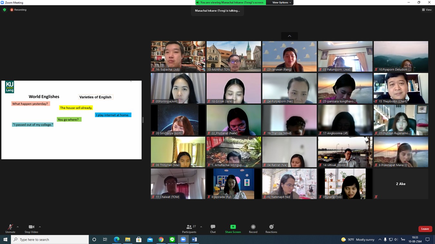This screenshot has height=244, width=435.
Task: Select the 16. Supachai (Job) video thumbnail
Action: pyautogui.click(x=178, y=56)
